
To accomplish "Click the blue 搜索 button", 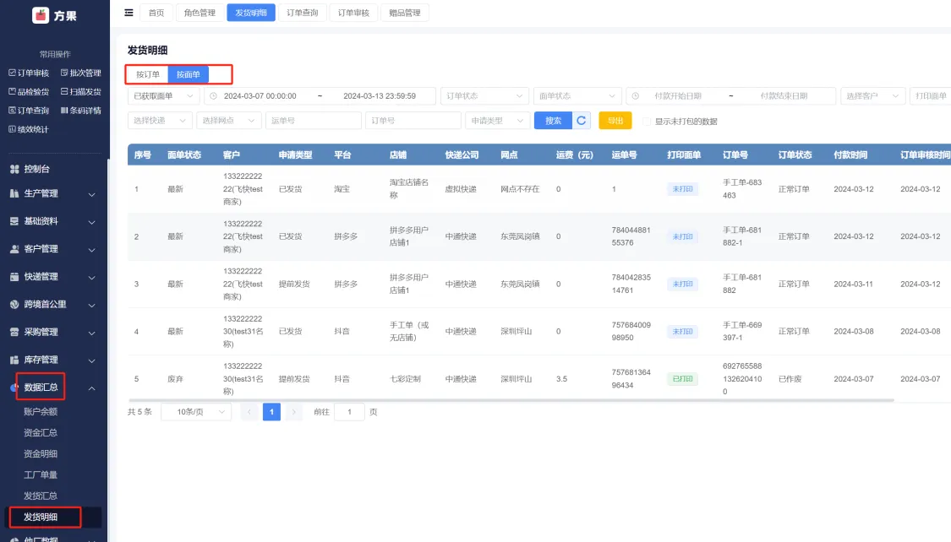I will [x=553, y=121].
